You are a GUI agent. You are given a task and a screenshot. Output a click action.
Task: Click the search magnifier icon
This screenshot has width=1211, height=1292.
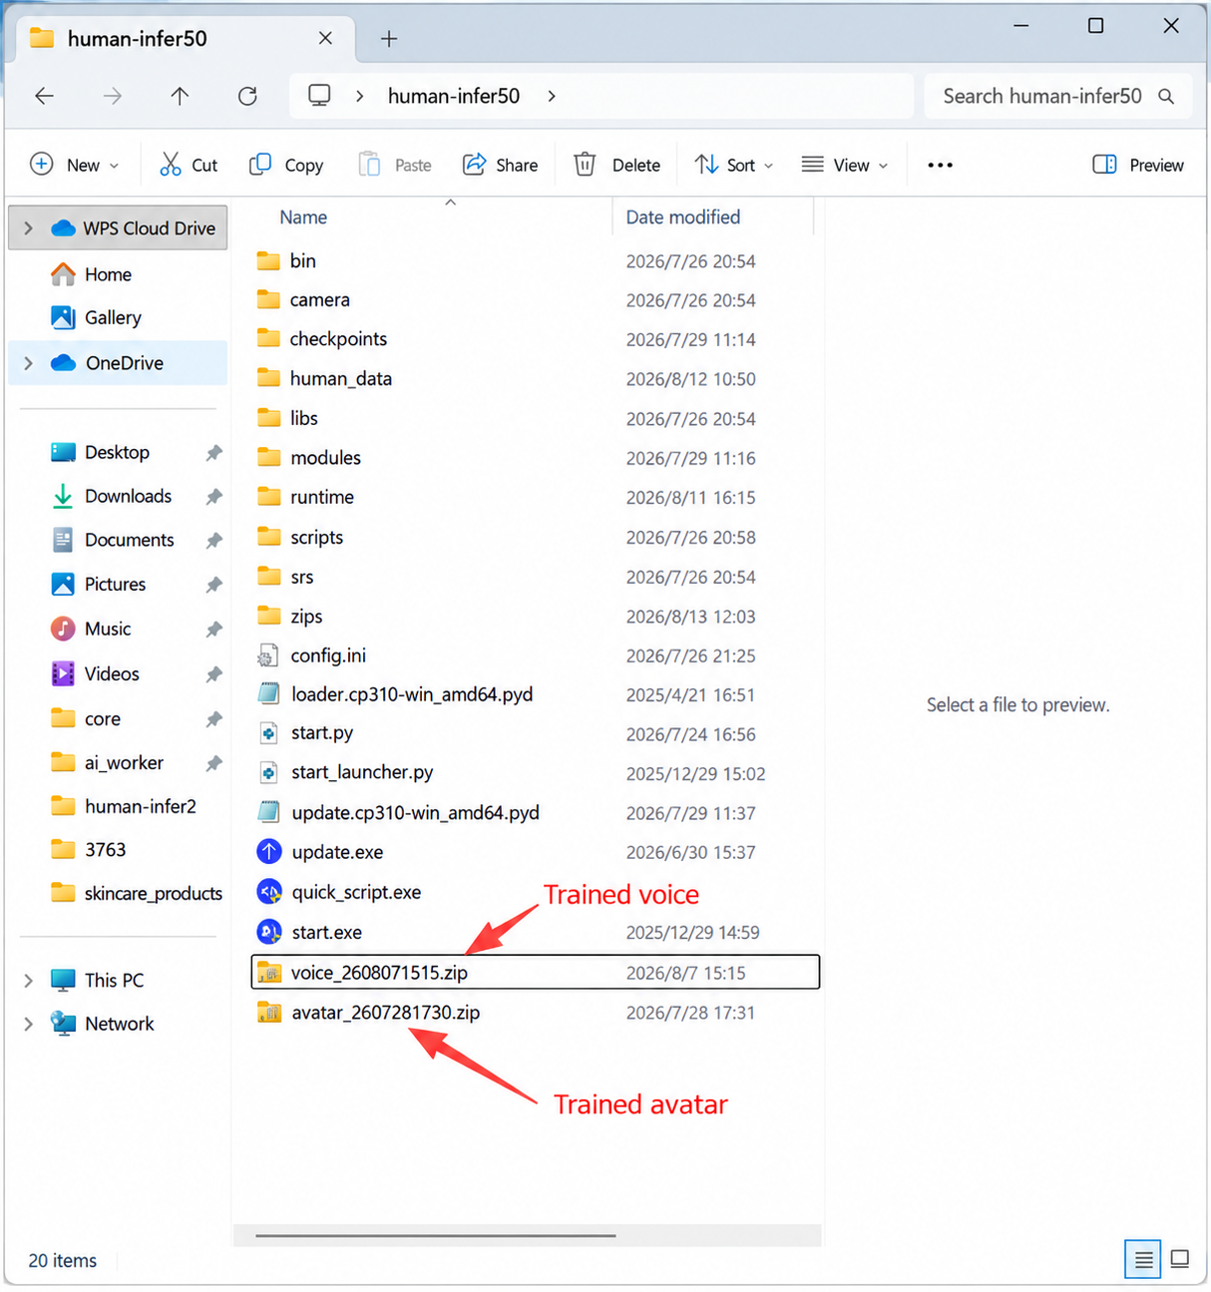[x=1166, y=96]
